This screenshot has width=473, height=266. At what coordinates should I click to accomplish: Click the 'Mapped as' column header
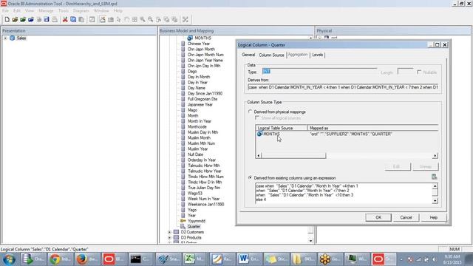[372, 128]
